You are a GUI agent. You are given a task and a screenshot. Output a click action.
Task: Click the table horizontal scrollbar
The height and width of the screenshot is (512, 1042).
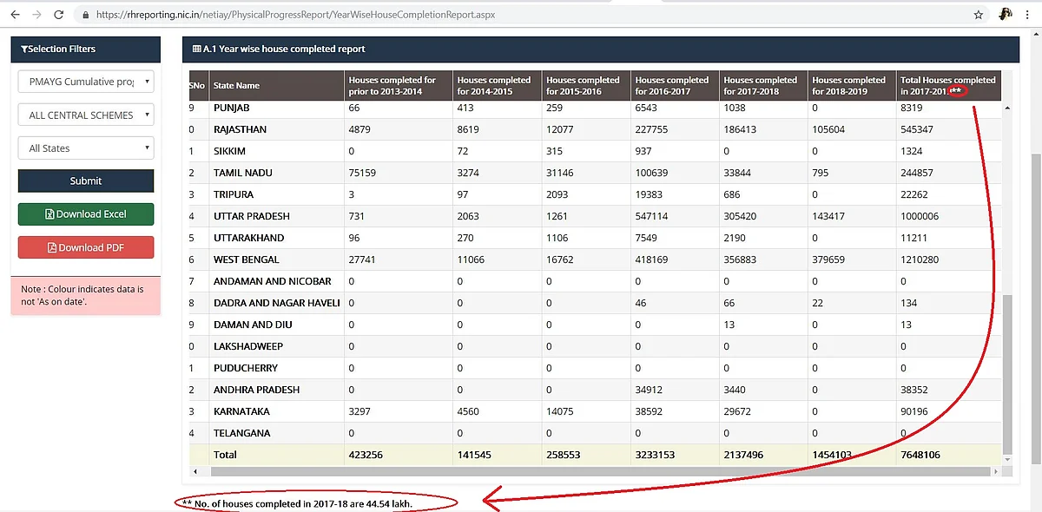click(599, 471)
